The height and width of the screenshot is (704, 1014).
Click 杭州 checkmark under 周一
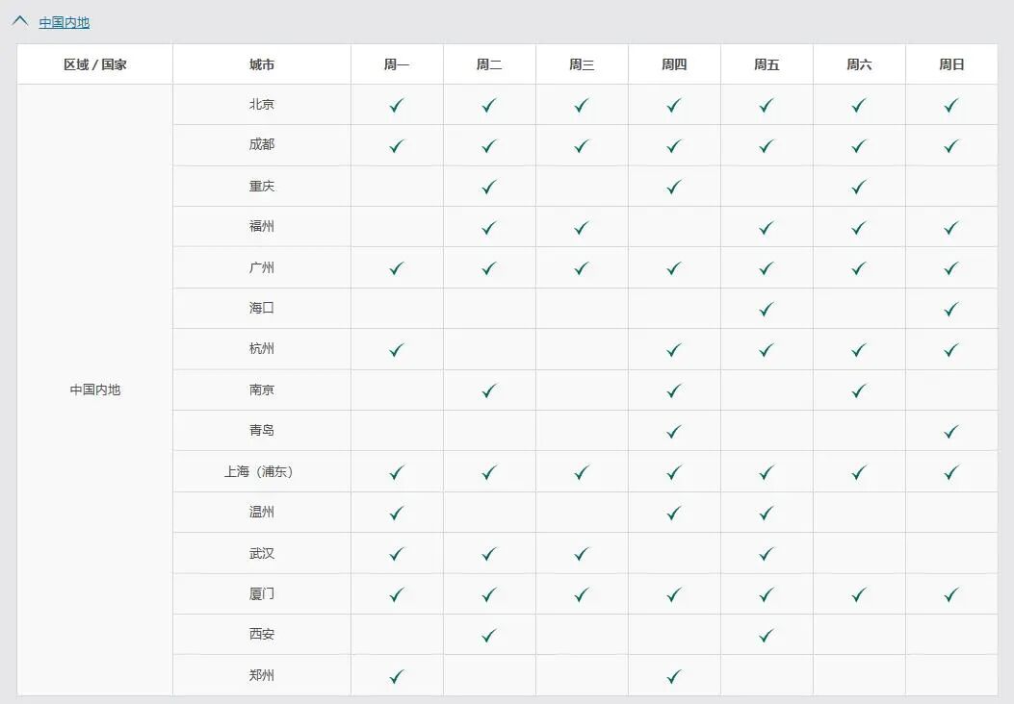click(397, 350)
